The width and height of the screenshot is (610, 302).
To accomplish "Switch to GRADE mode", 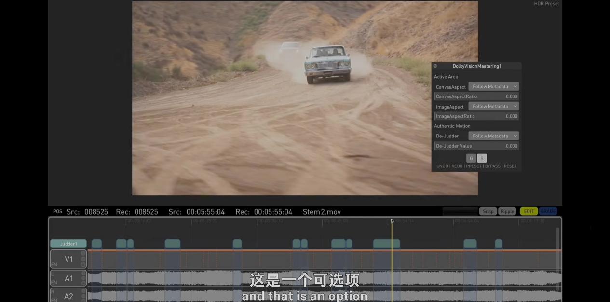I will [548, 211].
